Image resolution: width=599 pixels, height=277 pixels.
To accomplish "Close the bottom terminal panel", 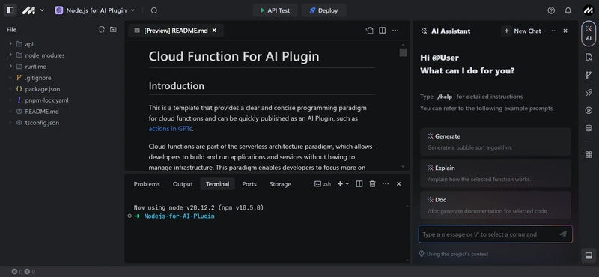I will [x=398, y=183].
